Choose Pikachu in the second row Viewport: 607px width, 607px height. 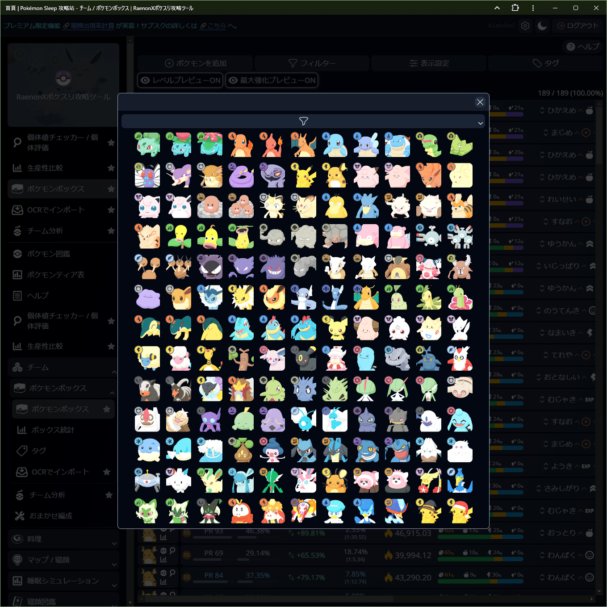(x=304, y=175)
